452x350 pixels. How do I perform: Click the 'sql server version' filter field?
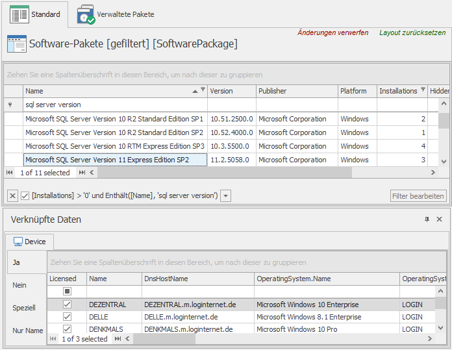[x=115, y=105]
